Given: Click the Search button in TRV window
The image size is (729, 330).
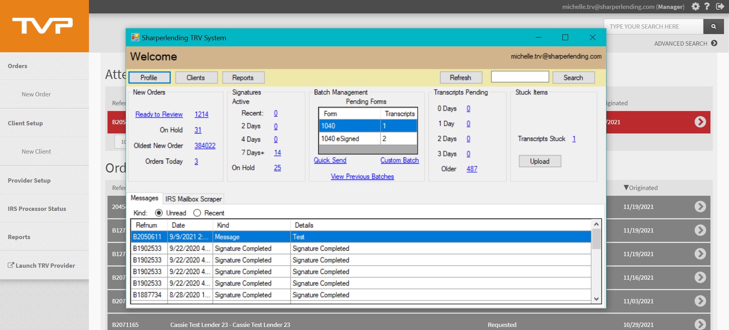Looking at the screenshot, I should 573,77.
